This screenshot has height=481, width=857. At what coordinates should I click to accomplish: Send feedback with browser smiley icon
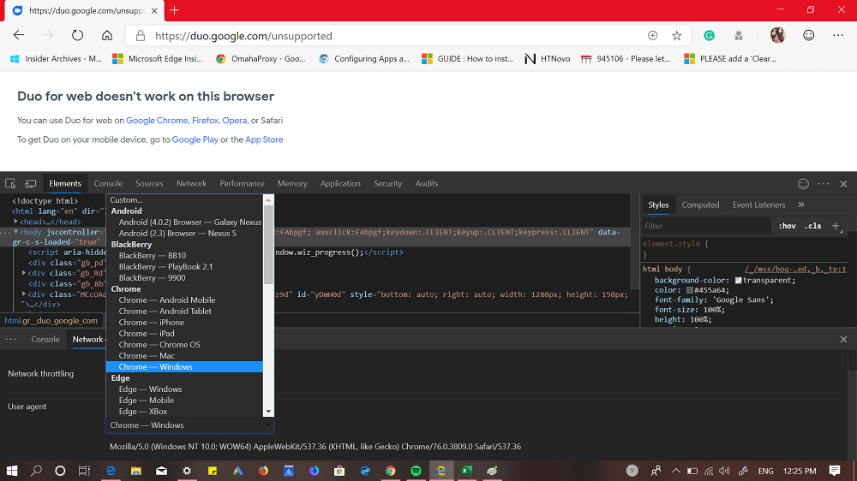[808, 35]
